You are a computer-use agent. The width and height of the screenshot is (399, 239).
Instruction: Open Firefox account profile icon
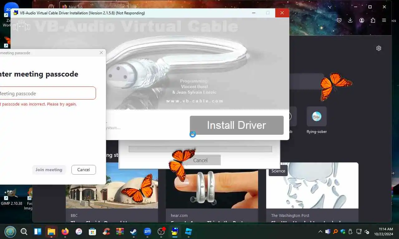[362, 20]
